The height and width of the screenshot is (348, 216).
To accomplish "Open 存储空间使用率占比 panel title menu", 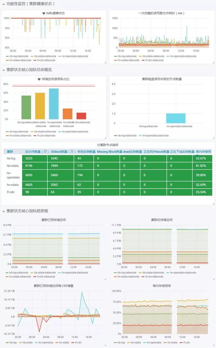I will click(55, 79).
